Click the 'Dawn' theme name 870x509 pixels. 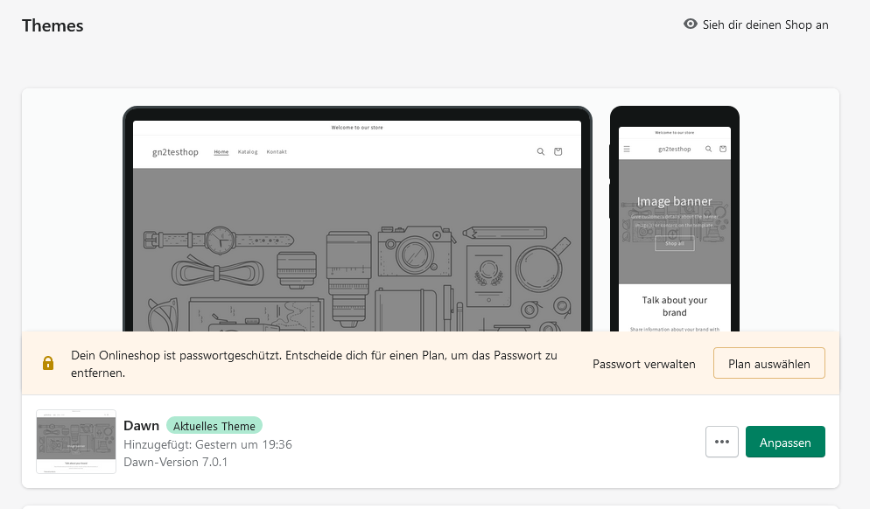pyautogui.click(x=141, y=426)
